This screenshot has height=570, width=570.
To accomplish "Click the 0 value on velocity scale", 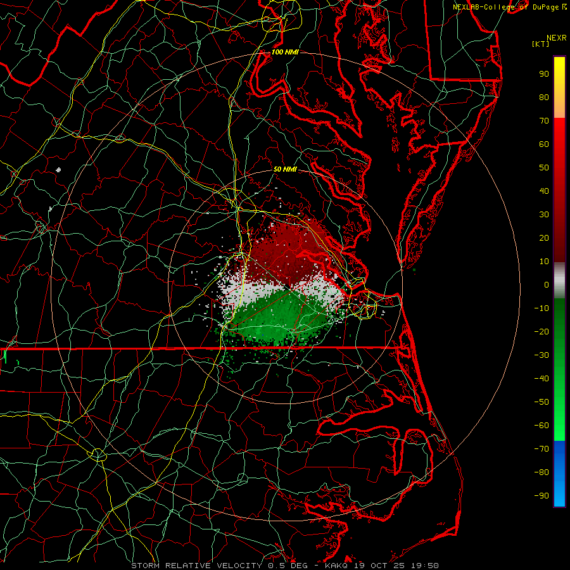I will [547, 285].
